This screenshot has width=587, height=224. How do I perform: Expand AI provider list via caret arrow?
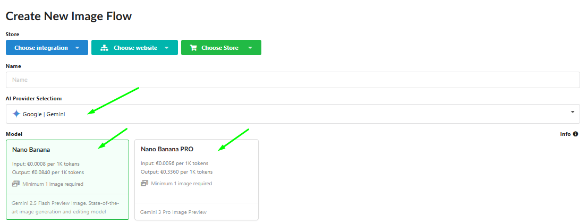573,112
